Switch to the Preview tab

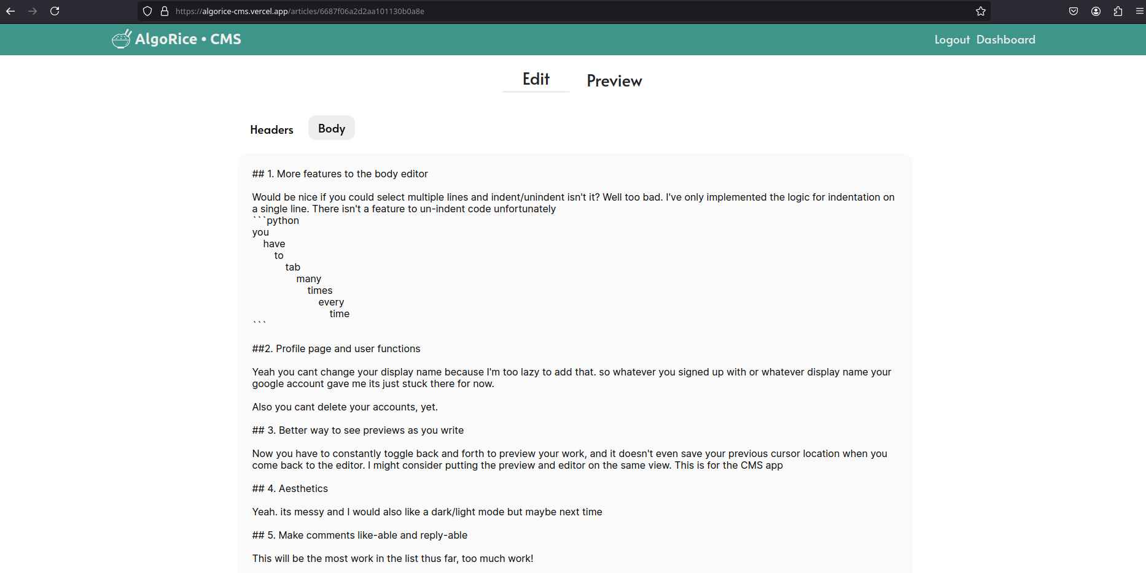[614, 81]
